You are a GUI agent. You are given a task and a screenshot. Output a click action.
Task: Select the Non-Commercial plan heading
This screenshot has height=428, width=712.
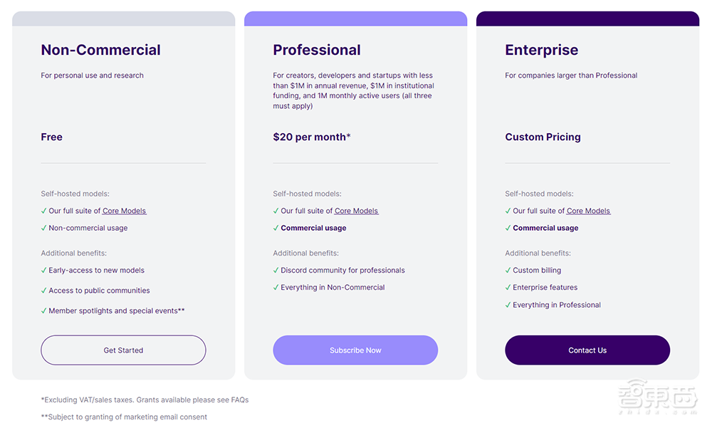click(x=100, y=50)
